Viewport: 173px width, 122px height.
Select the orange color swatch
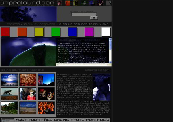click(x=22, y=32)
